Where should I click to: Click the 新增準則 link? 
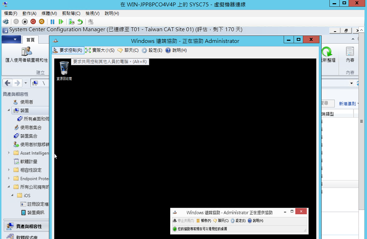pos(347,104)
